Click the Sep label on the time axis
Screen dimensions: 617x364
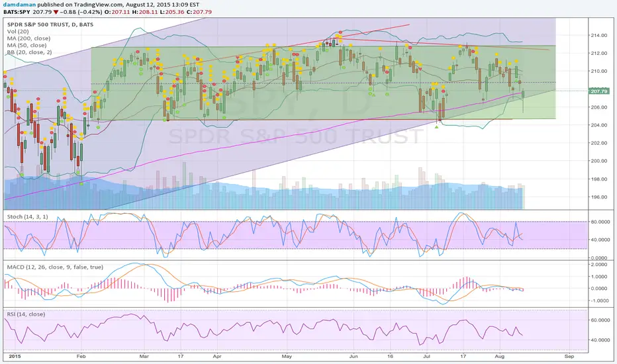pyautogui.click(x=569, y=357)
